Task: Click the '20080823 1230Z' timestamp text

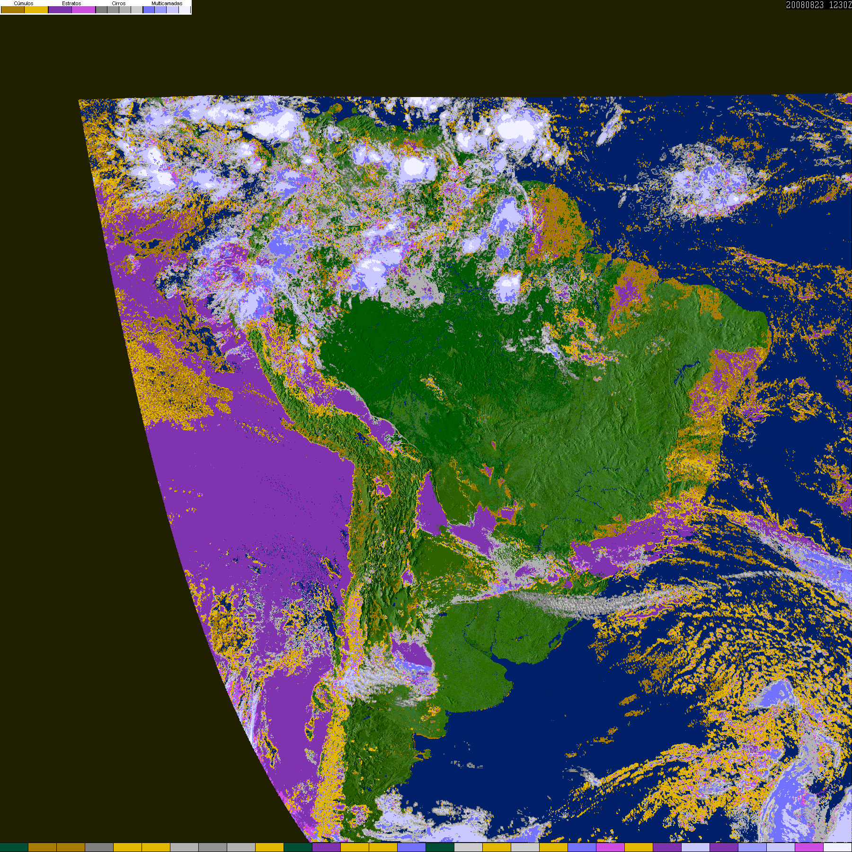Action: click(819, 5)
